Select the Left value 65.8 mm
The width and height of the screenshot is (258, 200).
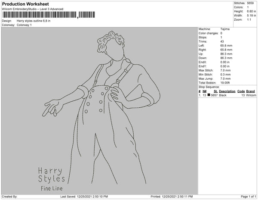[x=226, y=46]
